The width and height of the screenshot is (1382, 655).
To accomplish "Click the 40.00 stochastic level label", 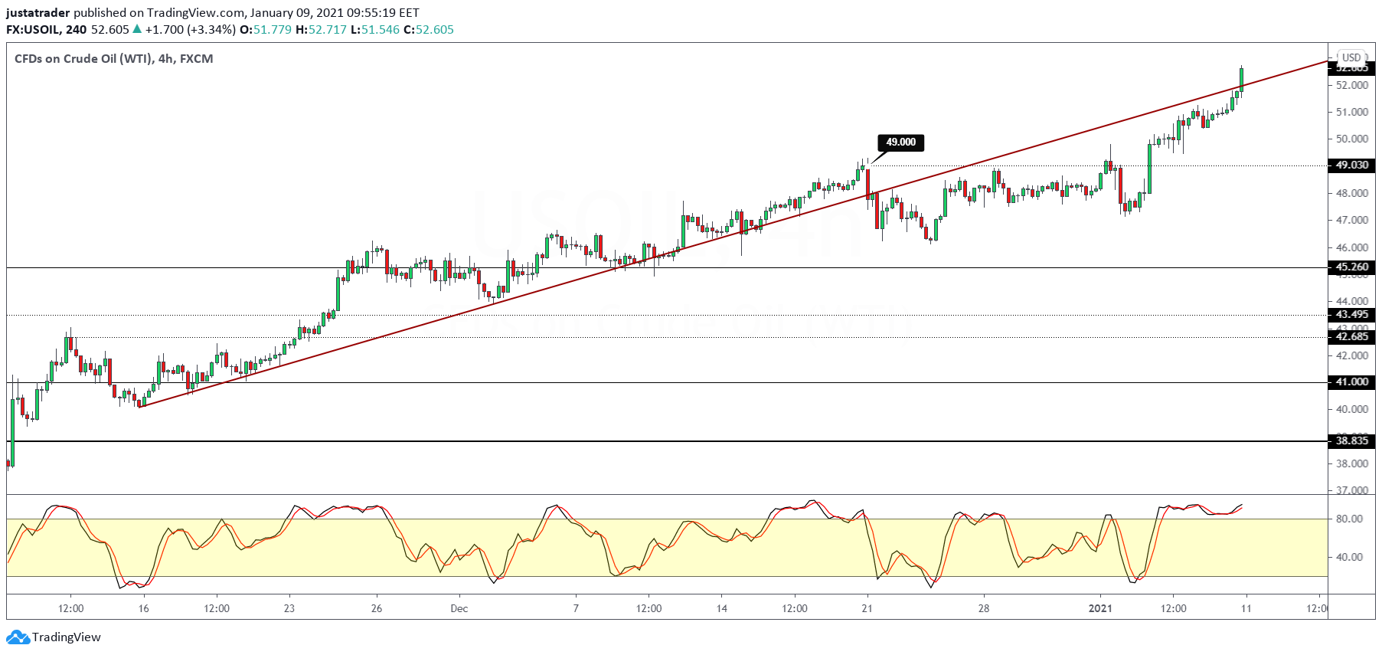I will point(1349,558).
